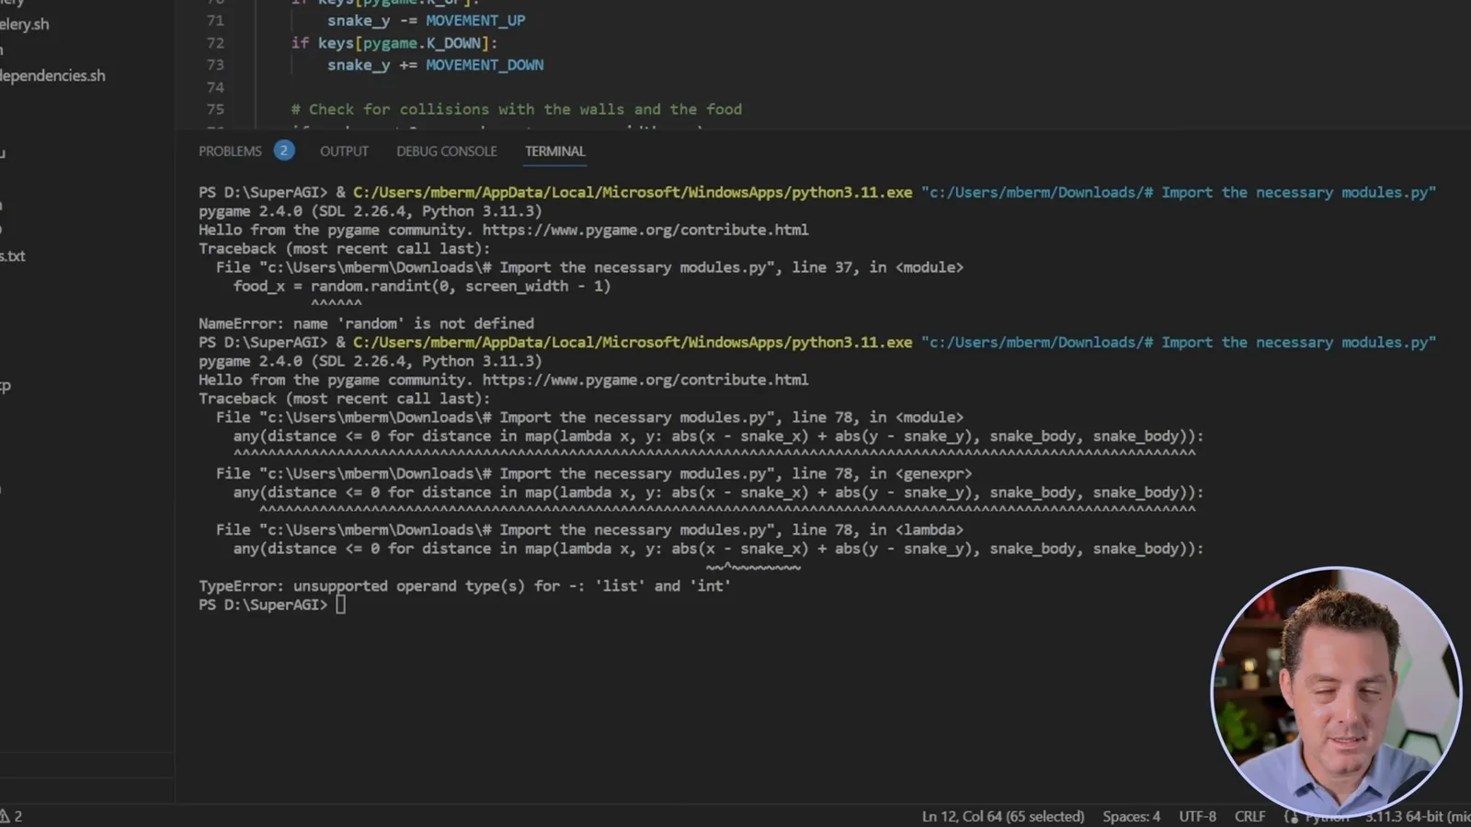1471x827 pixels.
Task: Click the 'Check for collisions' comment line
Action: tap(517, 109)
